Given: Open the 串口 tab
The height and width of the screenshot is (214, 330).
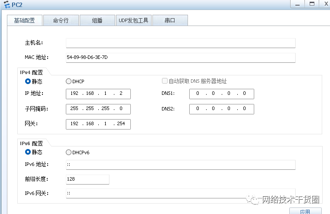Looking at the screenshot, I should point(170,20).
